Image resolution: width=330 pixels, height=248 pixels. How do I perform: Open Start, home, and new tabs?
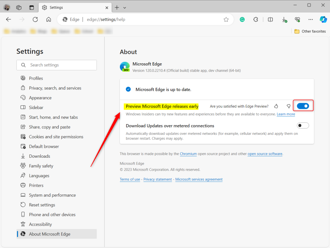[x=57, y=117]
